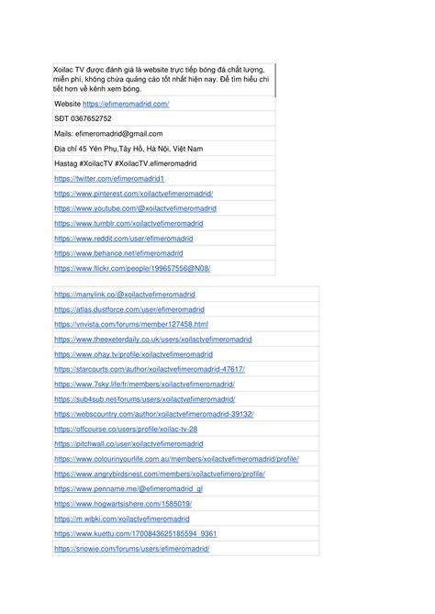Open the Tumblr xoilactvefimeromadrid link
Screen dimensions: 435x614
(x=128, y=224)
